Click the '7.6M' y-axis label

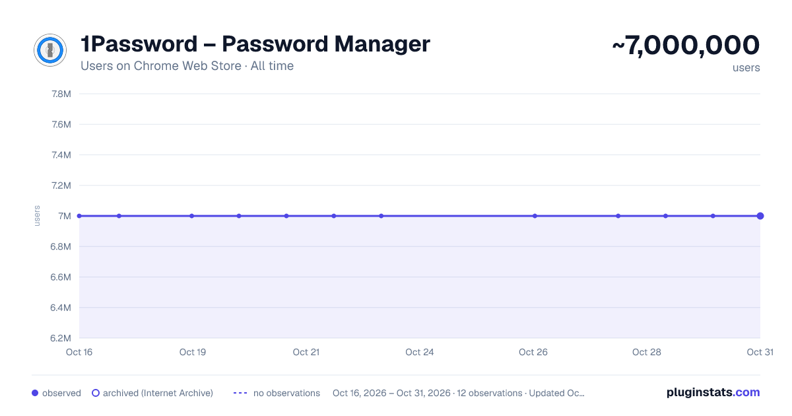61,124
